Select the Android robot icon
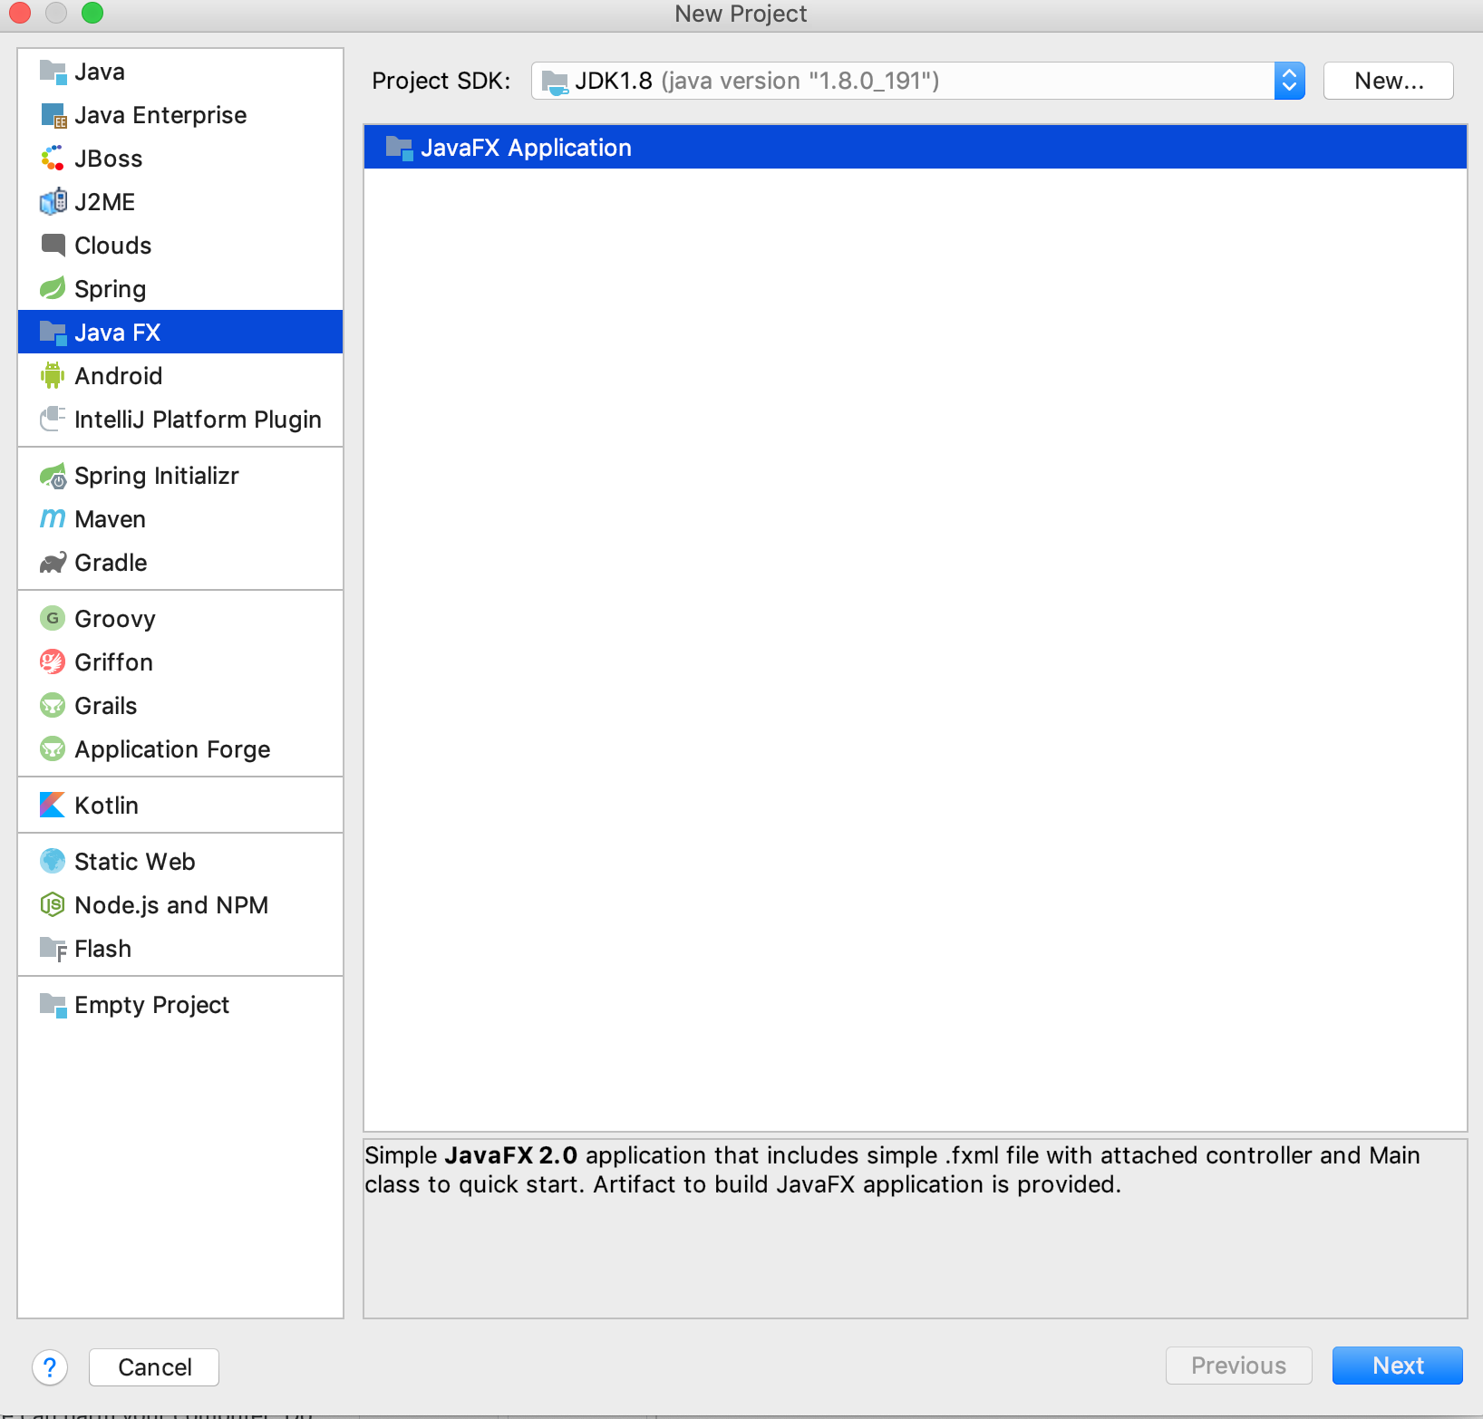The height and width of the screenshot is (1419, 1483). [53, 375]
